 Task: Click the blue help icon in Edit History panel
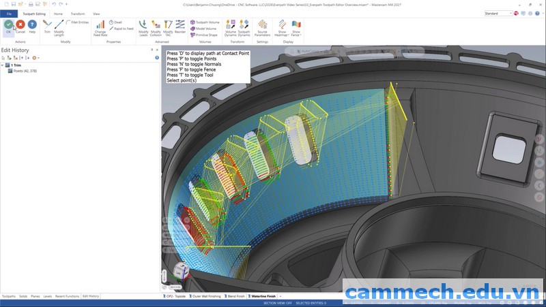(157, 58)
